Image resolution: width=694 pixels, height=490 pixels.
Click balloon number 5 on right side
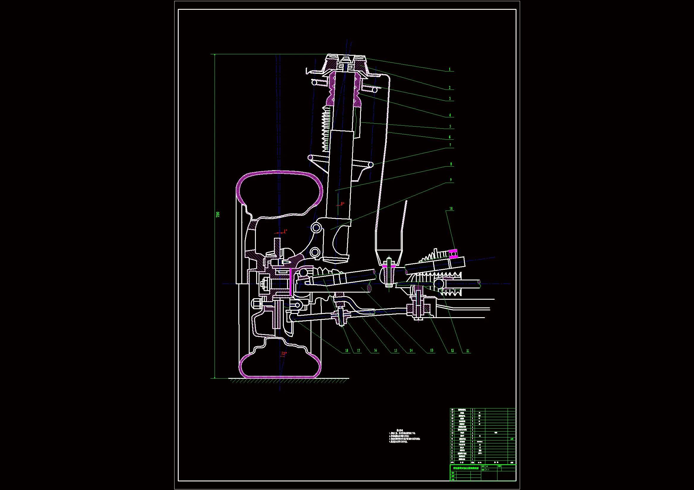point(450,127)
